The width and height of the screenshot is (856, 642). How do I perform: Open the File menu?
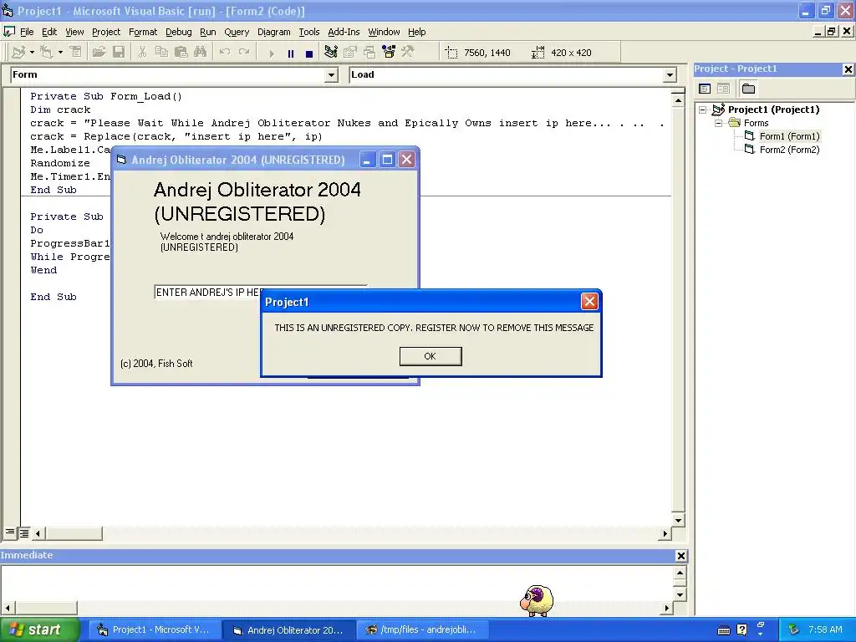point(27,32)
